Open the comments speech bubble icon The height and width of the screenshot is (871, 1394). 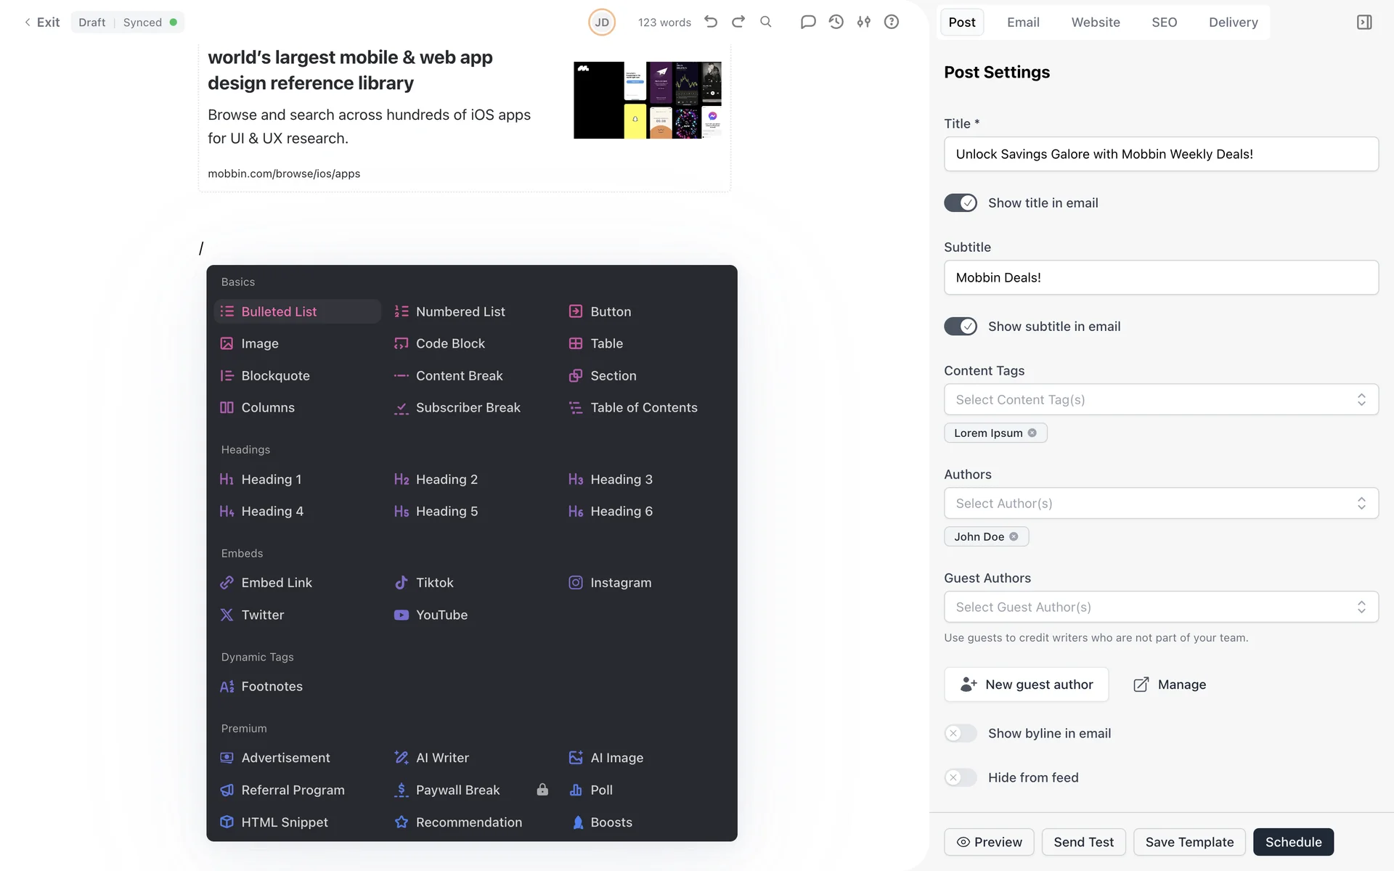click(x=808, y=22)
